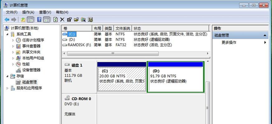Click the 设备管理器 icon
272x124 pixels.
18,70
